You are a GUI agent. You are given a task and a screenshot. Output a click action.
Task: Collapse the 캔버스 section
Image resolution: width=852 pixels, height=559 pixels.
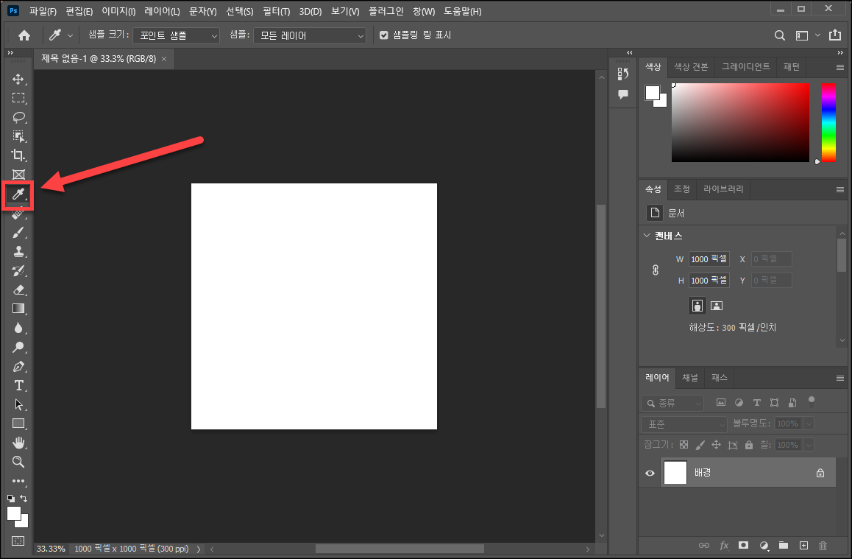click(x=647, y=236)
